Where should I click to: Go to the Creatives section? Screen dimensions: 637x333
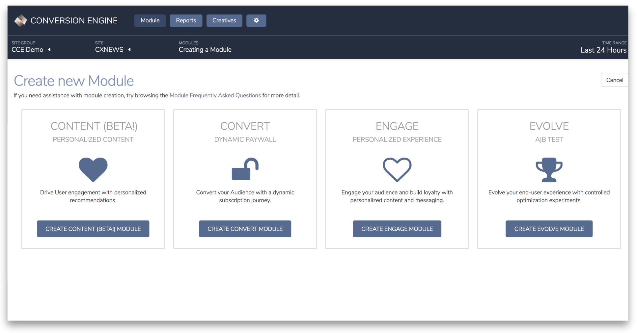point(224,20)
